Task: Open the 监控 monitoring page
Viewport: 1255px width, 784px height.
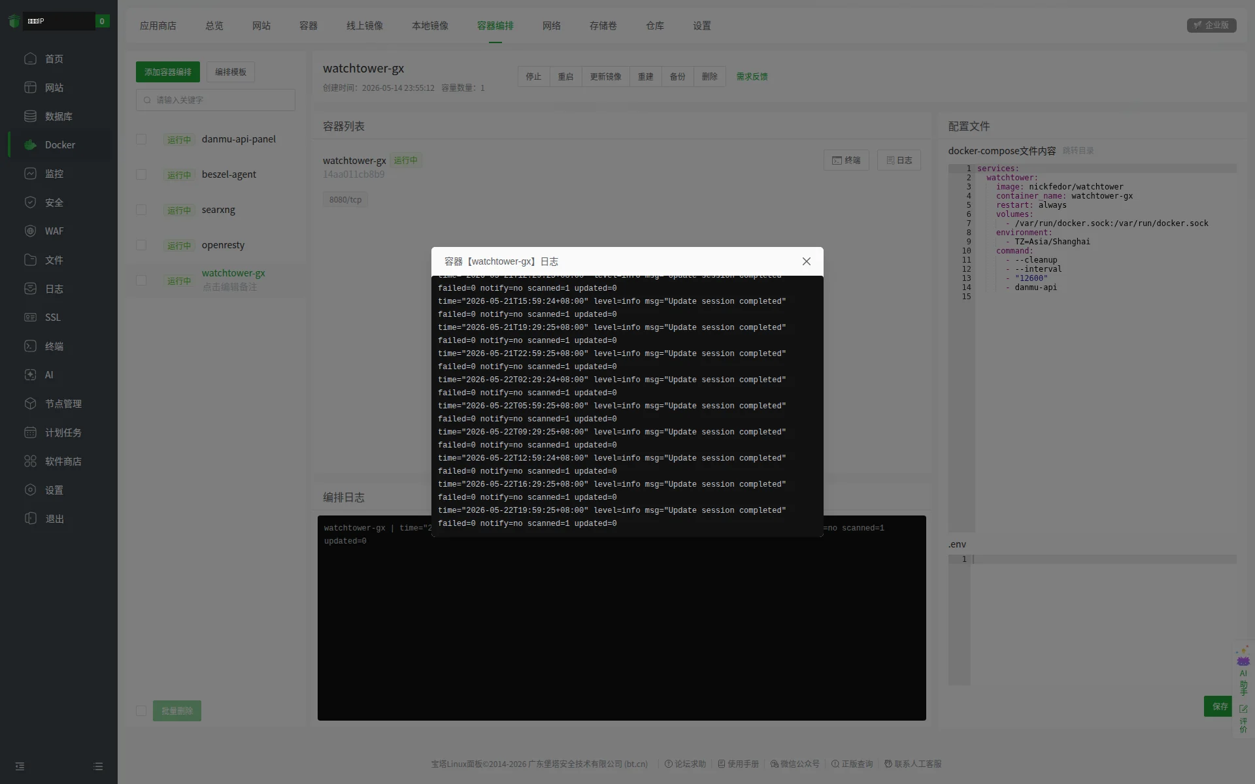Action: coord(54,174)
